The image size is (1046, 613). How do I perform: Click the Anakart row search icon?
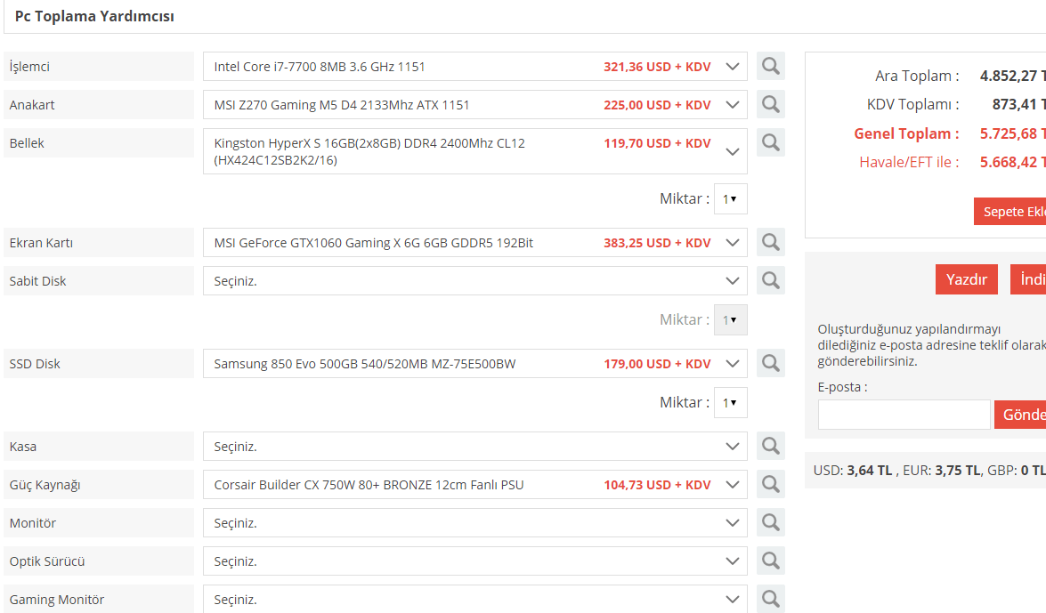point(771,104)
